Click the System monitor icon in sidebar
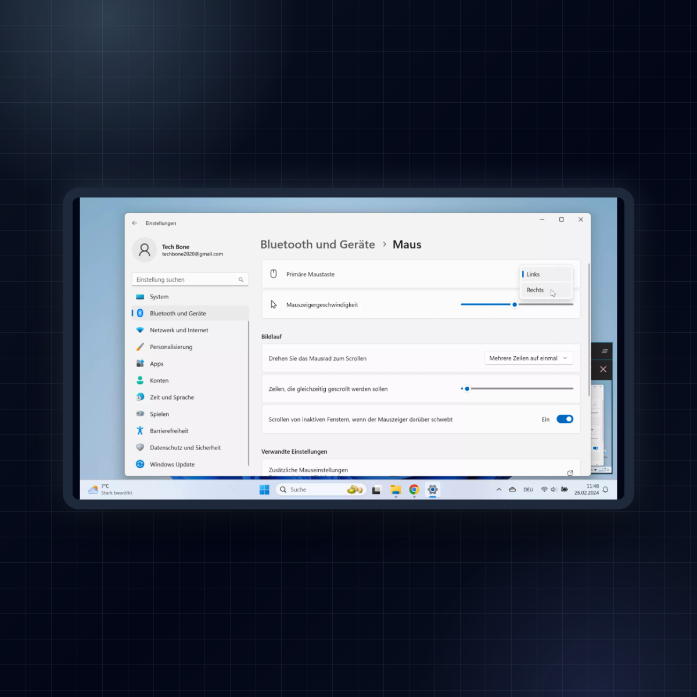This screenshot has width=697, height=697. [140, 297]
